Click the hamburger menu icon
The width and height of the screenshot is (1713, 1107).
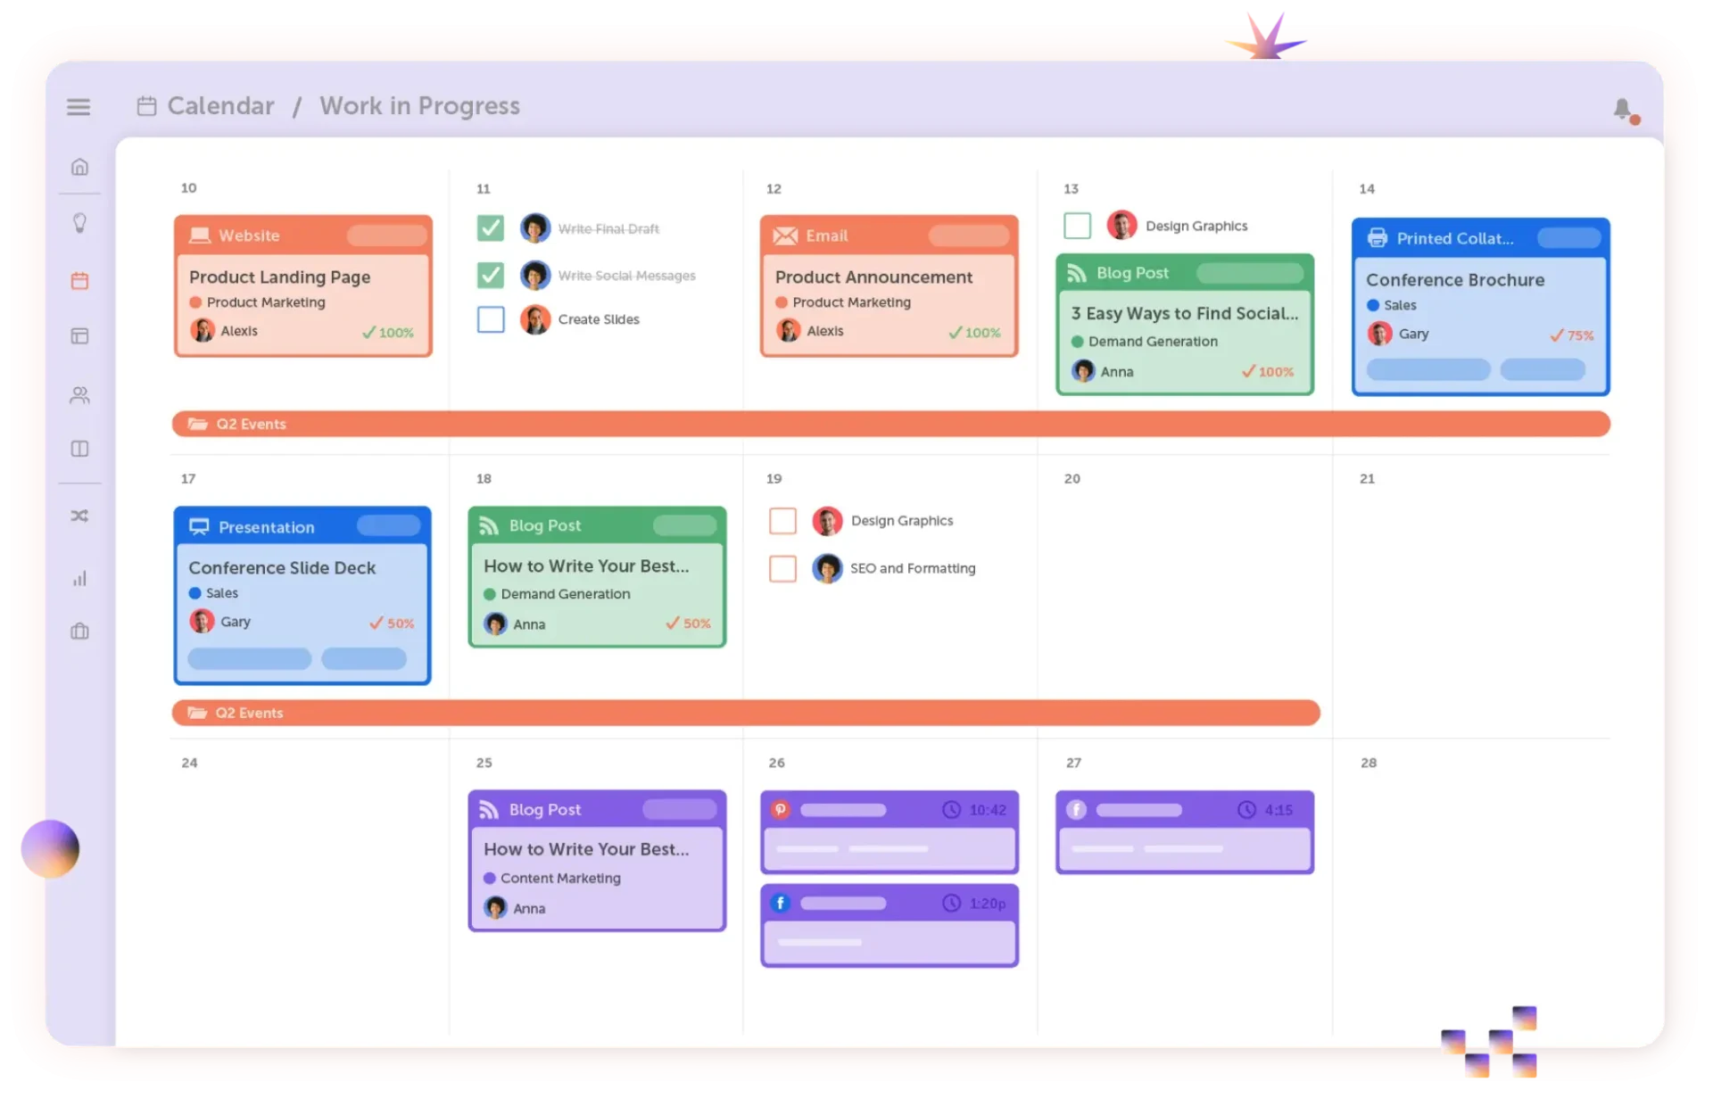pyautogui.click(x=79, y=106)
